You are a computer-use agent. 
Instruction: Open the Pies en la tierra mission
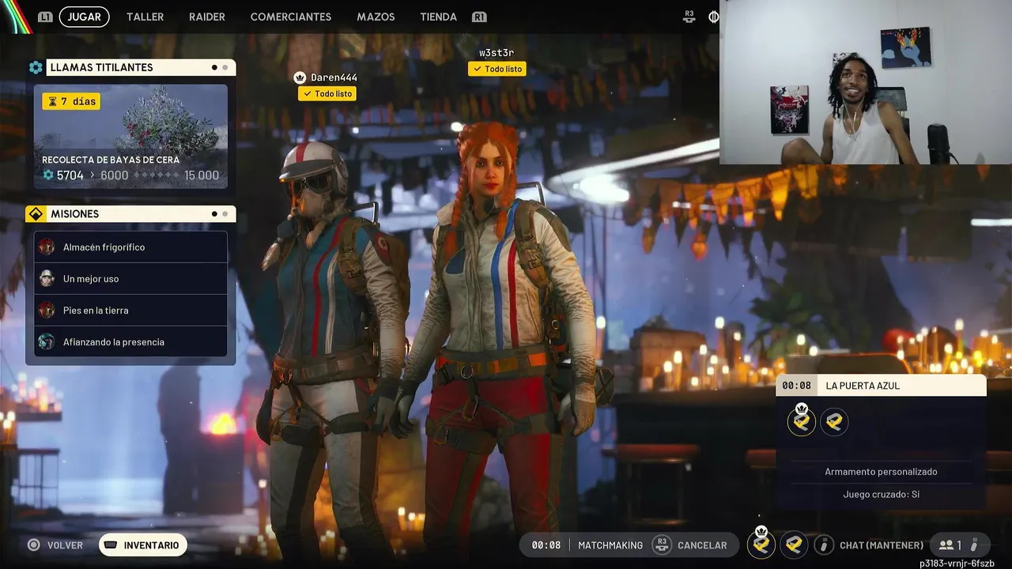(131, 310)
